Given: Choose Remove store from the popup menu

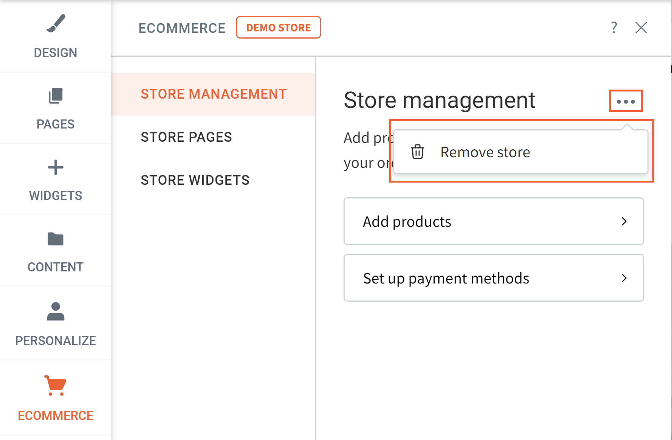Looking at the screenshot, I should tap(485, 152).
